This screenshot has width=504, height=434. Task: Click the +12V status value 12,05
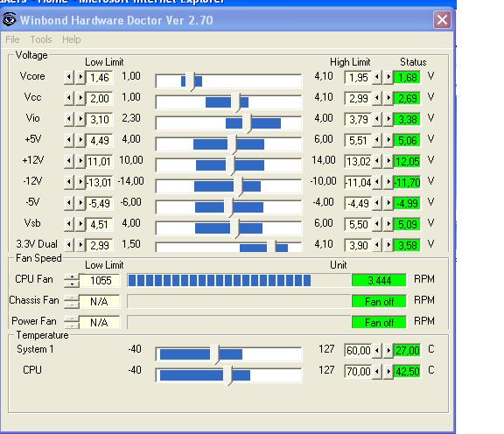pyautogui.click(x=407, y=161)
